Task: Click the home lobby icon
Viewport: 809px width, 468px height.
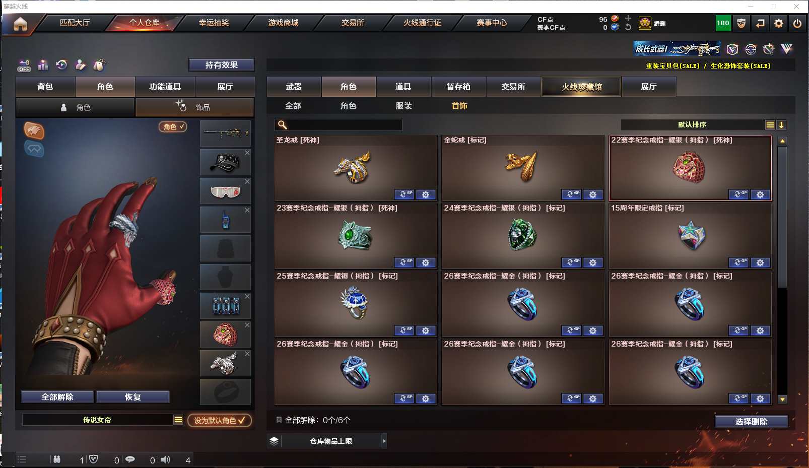Action: pos(20,24)
